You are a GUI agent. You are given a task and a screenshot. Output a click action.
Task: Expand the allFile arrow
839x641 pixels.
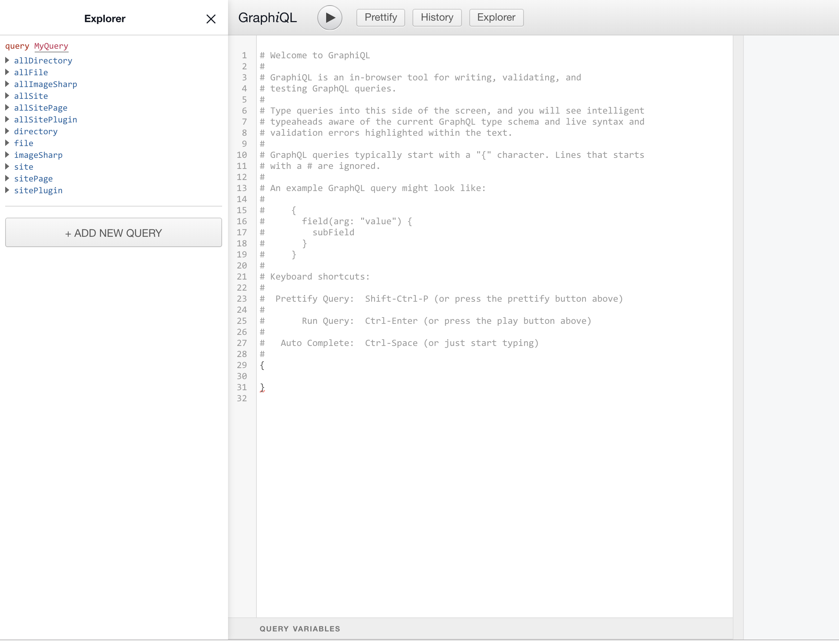click(x=7, y=72)
